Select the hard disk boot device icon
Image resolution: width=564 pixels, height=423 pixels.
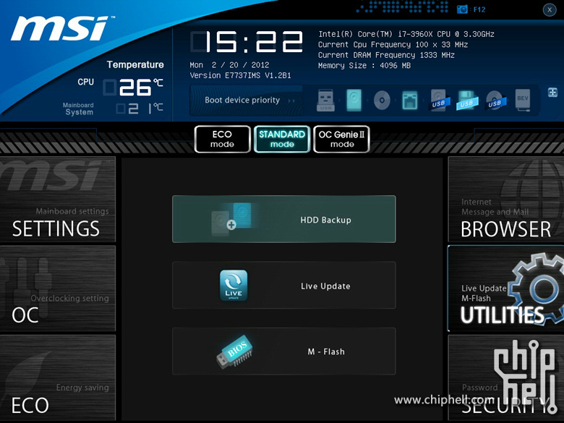(354, 100)
